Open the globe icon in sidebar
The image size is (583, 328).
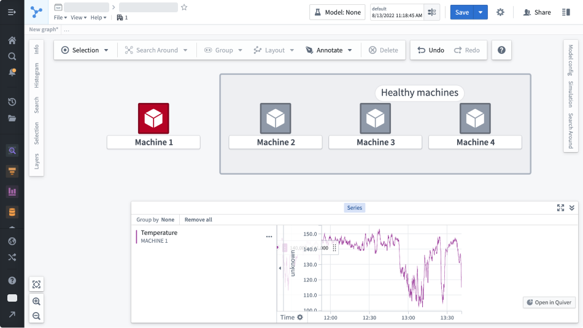(x=12, y=242)
